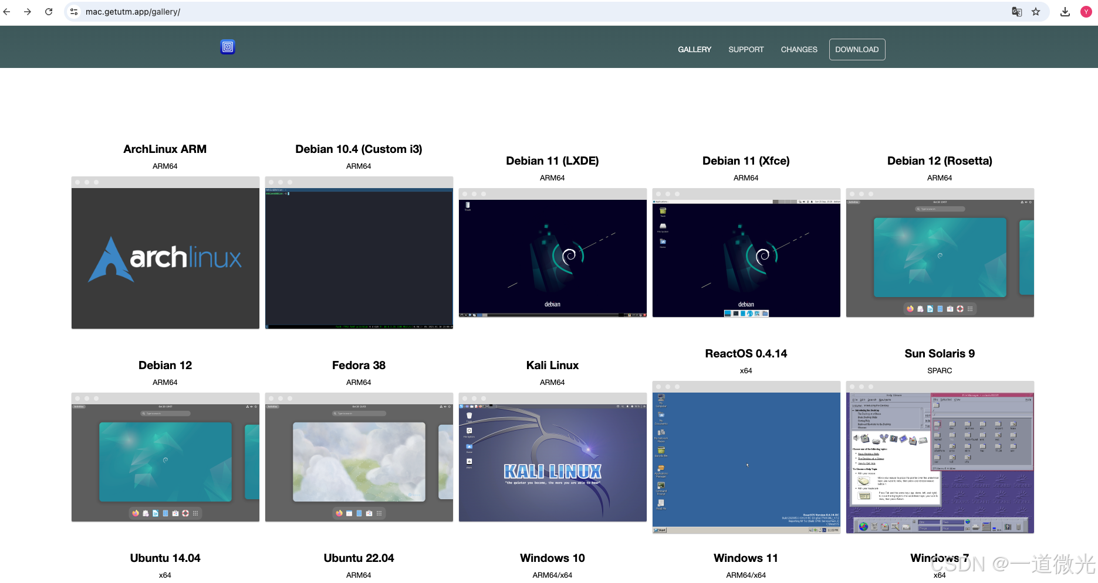The image size is (1098, 583).
Task: Open ArchLinux ARM title link
Action: [x=165, y=149]
